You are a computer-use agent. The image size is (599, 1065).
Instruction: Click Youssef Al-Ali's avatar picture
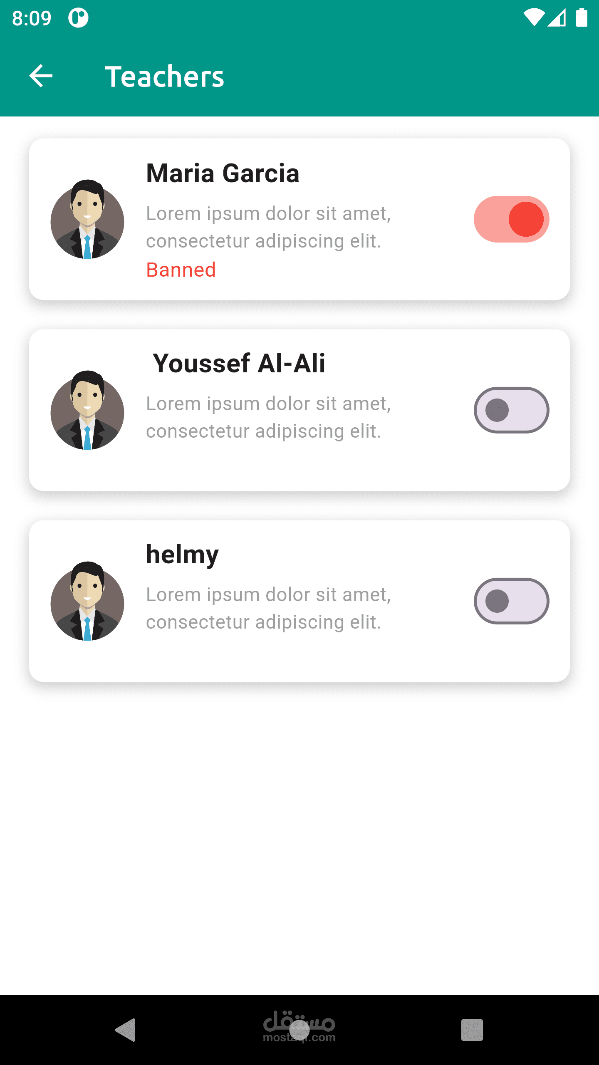[87, 410]
